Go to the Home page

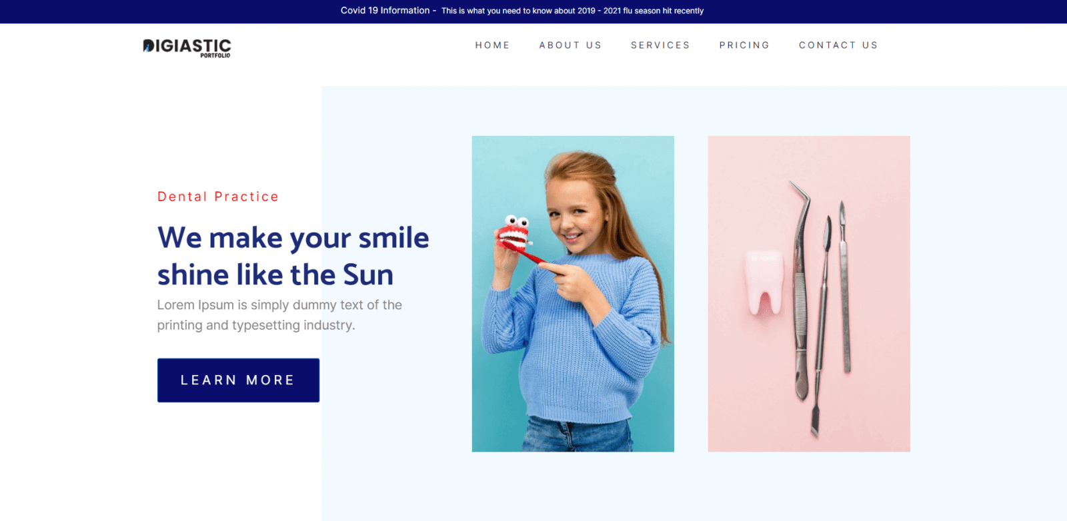tap(492, 45)
